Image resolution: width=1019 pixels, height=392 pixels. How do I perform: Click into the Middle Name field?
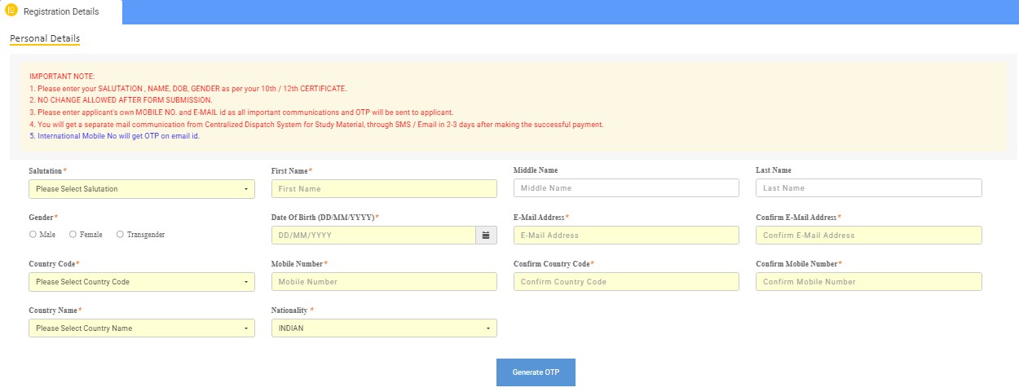(x=625, y=188)
